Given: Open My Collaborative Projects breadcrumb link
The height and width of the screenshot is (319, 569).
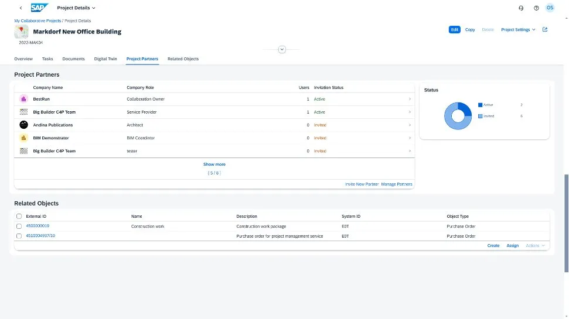Looking at the screenshot, I should coord(38,20).
